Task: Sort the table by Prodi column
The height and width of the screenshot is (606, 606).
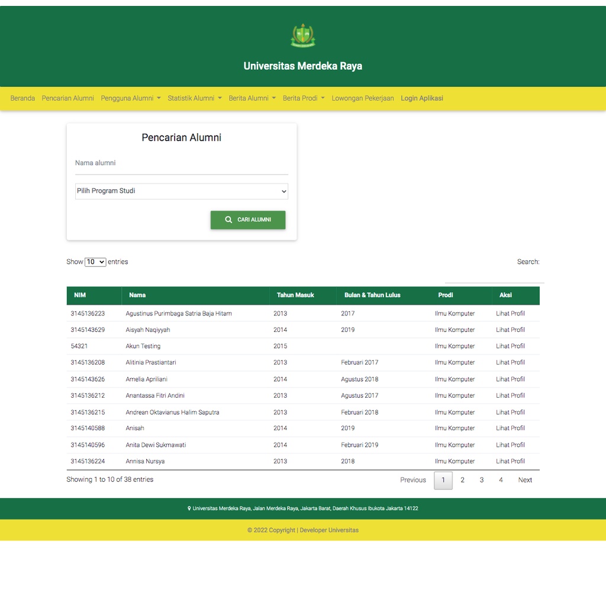Action: pos(462,295)
